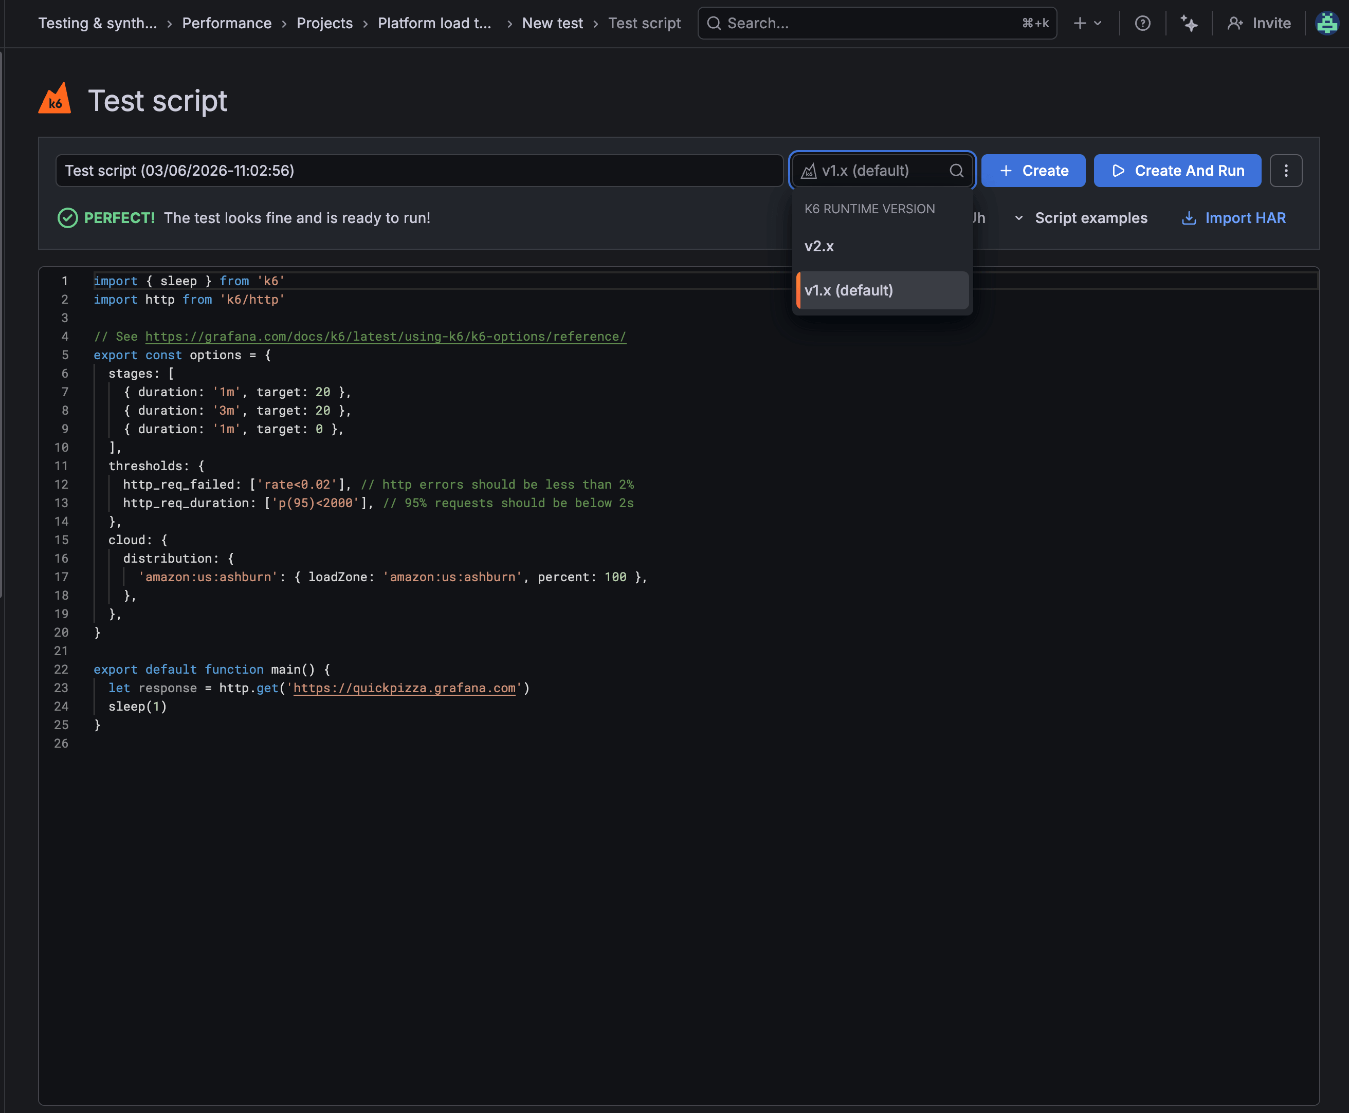This screenshot has width=1349, height=1113.
Task: Go to Testing & synth... breadcrumb
Action: point(98,24)
